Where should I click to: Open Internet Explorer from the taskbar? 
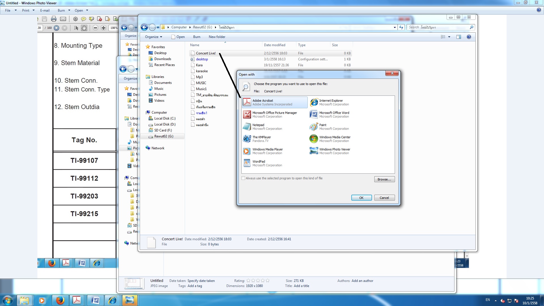tap(112, 300)
